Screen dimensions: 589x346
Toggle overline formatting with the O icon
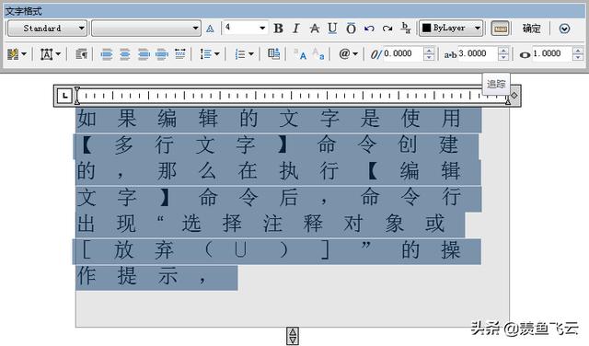(351, 29)
